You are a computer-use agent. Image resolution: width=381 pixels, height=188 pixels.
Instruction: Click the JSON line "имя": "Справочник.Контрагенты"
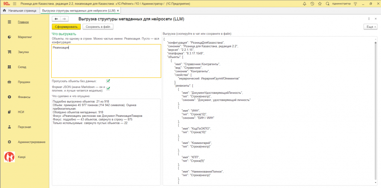[x=197, y=64]
